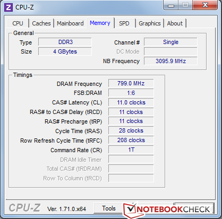Click RAS# Precharge value 11 clocks
The height and width of the screenshot is (219, 222).
[x=131, y=121]
